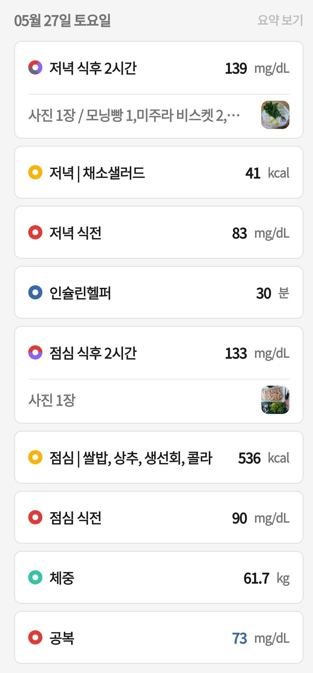Select the 공복 73 mg/dL reading
Screen dimensions: 313x673
[159, 638]
